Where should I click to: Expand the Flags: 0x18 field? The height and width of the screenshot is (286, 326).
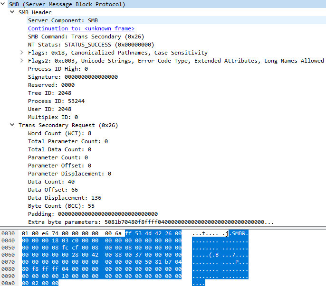22,53
